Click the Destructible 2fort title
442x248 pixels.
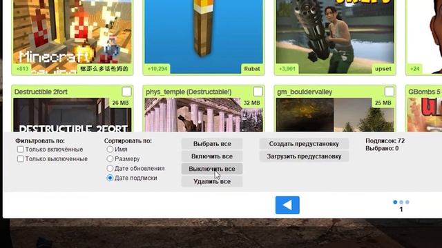tap(41, 92)
